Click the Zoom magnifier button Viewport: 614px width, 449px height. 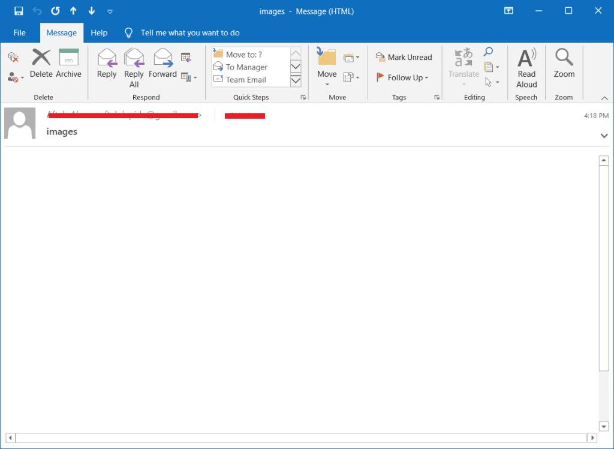564,64
